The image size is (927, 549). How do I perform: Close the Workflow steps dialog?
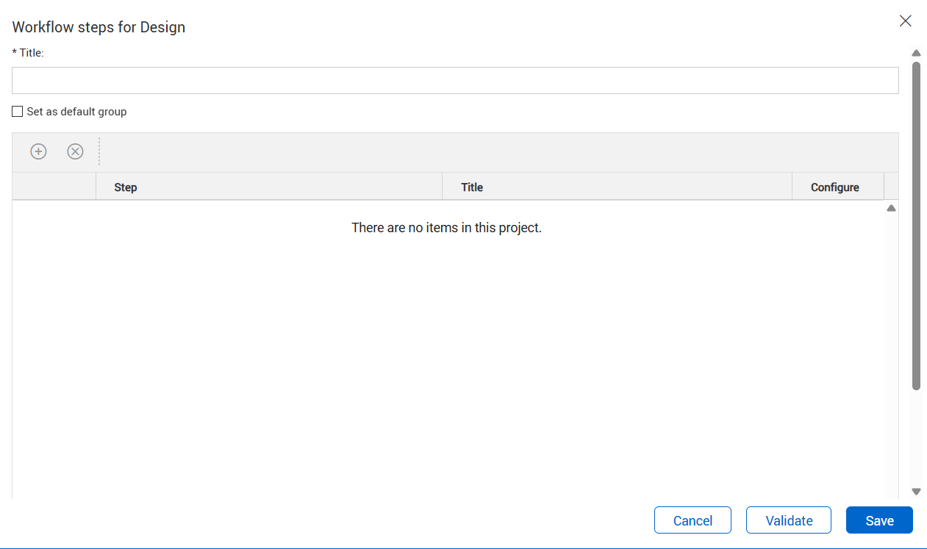[906, 21]
